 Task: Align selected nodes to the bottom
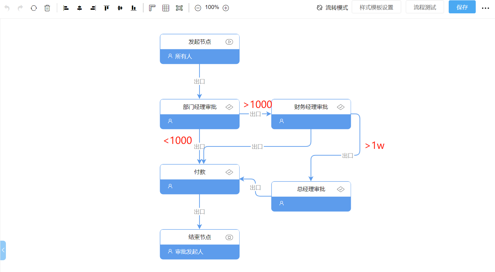click(134, 8)
